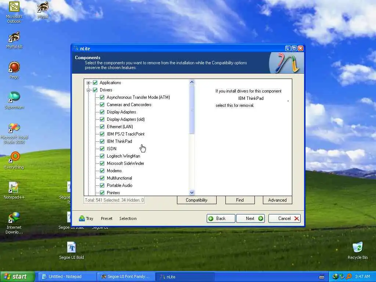
Task: Click the Tray button in nLite
Action: tap(86, 218)
